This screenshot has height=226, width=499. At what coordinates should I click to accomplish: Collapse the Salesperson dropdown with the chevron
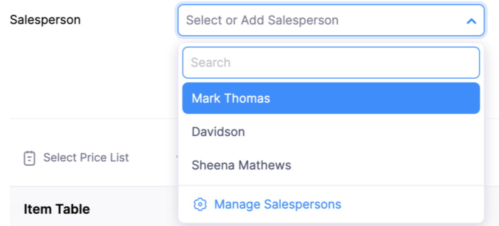coord(471,21)
